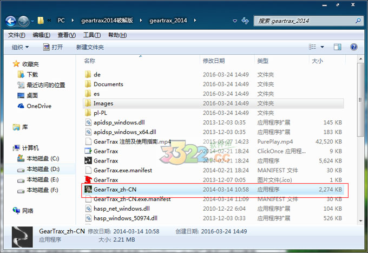
Task: Select GearTrax 注册及使用指南.mp4 file icon
Action: click(x=88, y=141)
